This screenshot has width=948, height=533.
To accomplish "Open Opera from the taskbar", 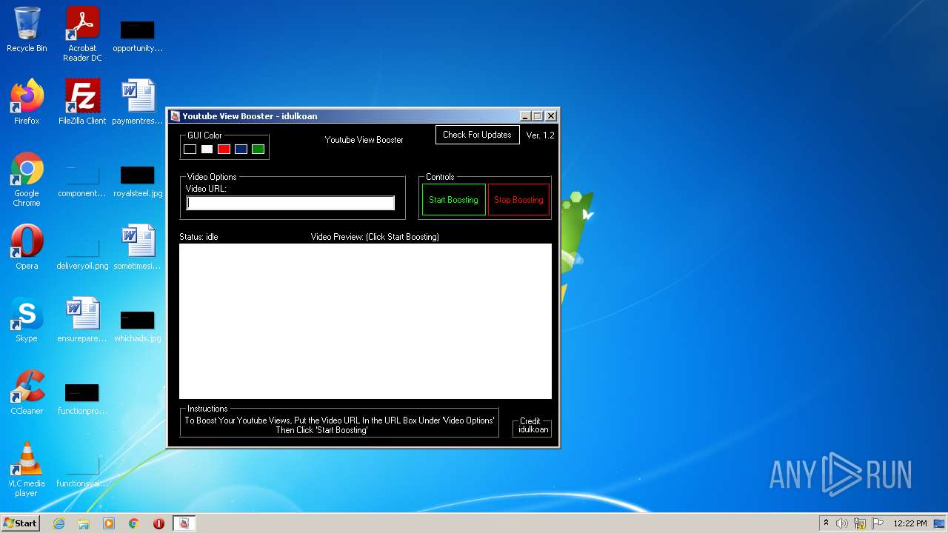I will pos(158,523).
